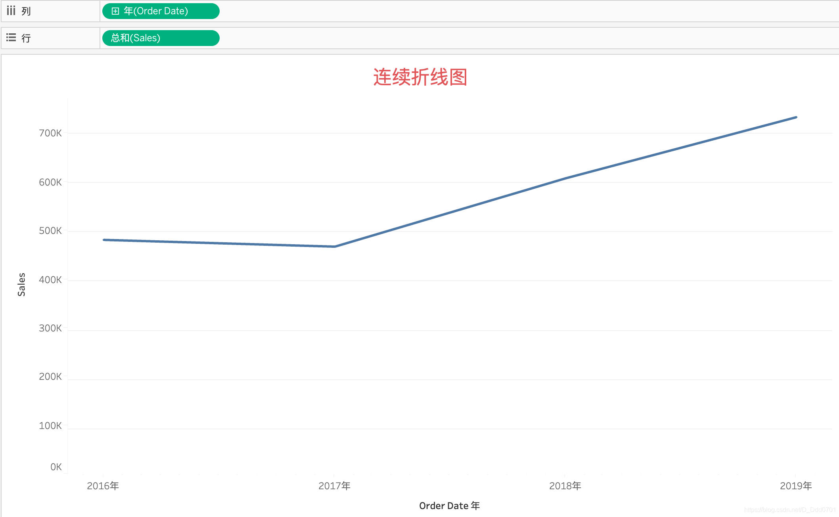The height and width of the screenshot is (517, 839).
Task: Expand the 年(Order Date) pill plus icon
Action: pyautogui.click(x=115, y=11)
